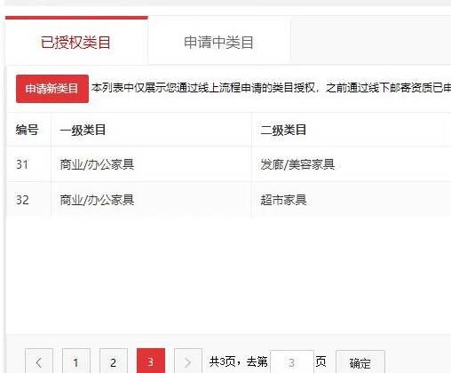451x373 pixels.
Task: Select current page 3 button
Action: pos(151,361)
